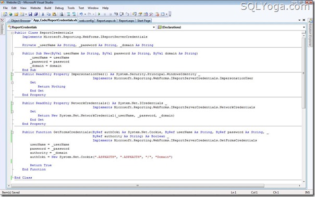315x197 pixels.
Task: Open the Tools menu
Action: pos(71,8)
